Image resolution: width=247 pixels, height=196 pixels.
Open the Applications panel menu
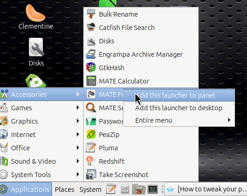click(x=26, y=189)
